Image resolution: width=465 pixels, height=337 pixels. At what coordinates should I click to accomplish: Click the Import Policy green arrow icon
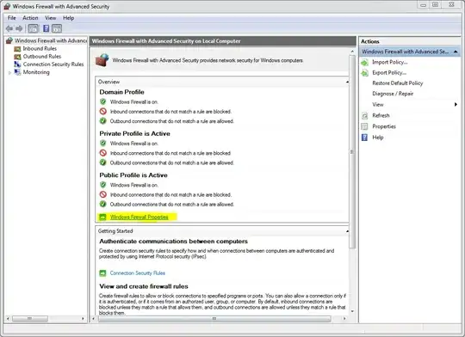click(365, 62)
